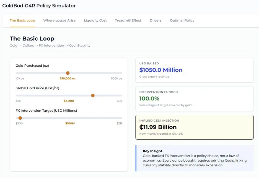Select the Treadmill Effect tab
This screenshot has width=259, height=178.
[x=128, y=20]
